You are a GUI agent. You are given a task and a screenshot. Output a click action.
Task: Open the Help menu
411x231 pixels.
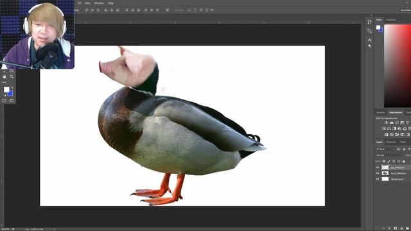111,3
